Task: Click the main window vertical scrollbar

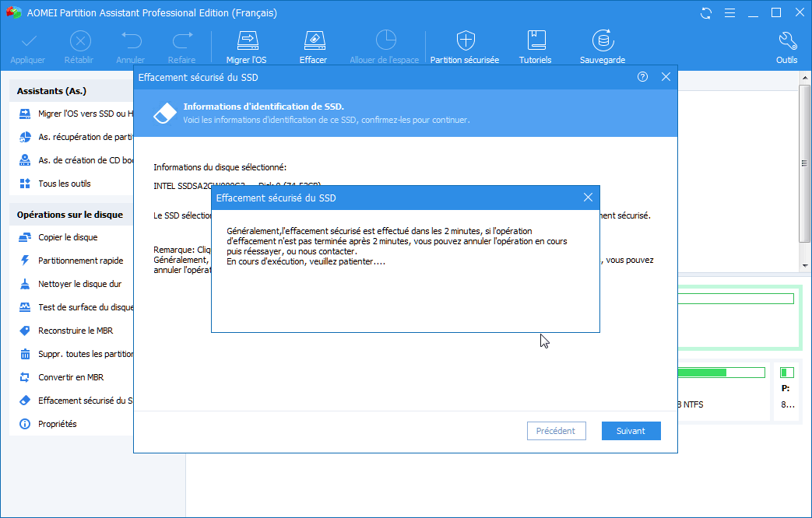Action: pos(804,163)
